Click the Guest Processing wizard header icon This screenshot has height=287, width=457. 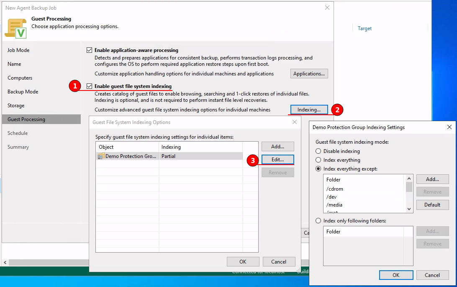pyautogui.click(x=15, y=28)
